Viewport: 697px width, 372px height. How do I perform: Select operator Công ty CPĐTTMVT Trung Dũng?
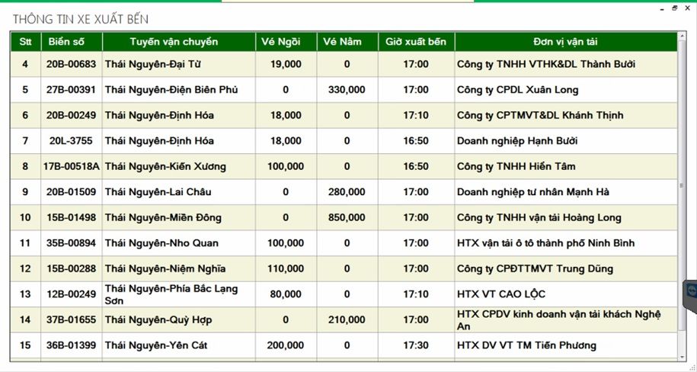tap(566, 269)
